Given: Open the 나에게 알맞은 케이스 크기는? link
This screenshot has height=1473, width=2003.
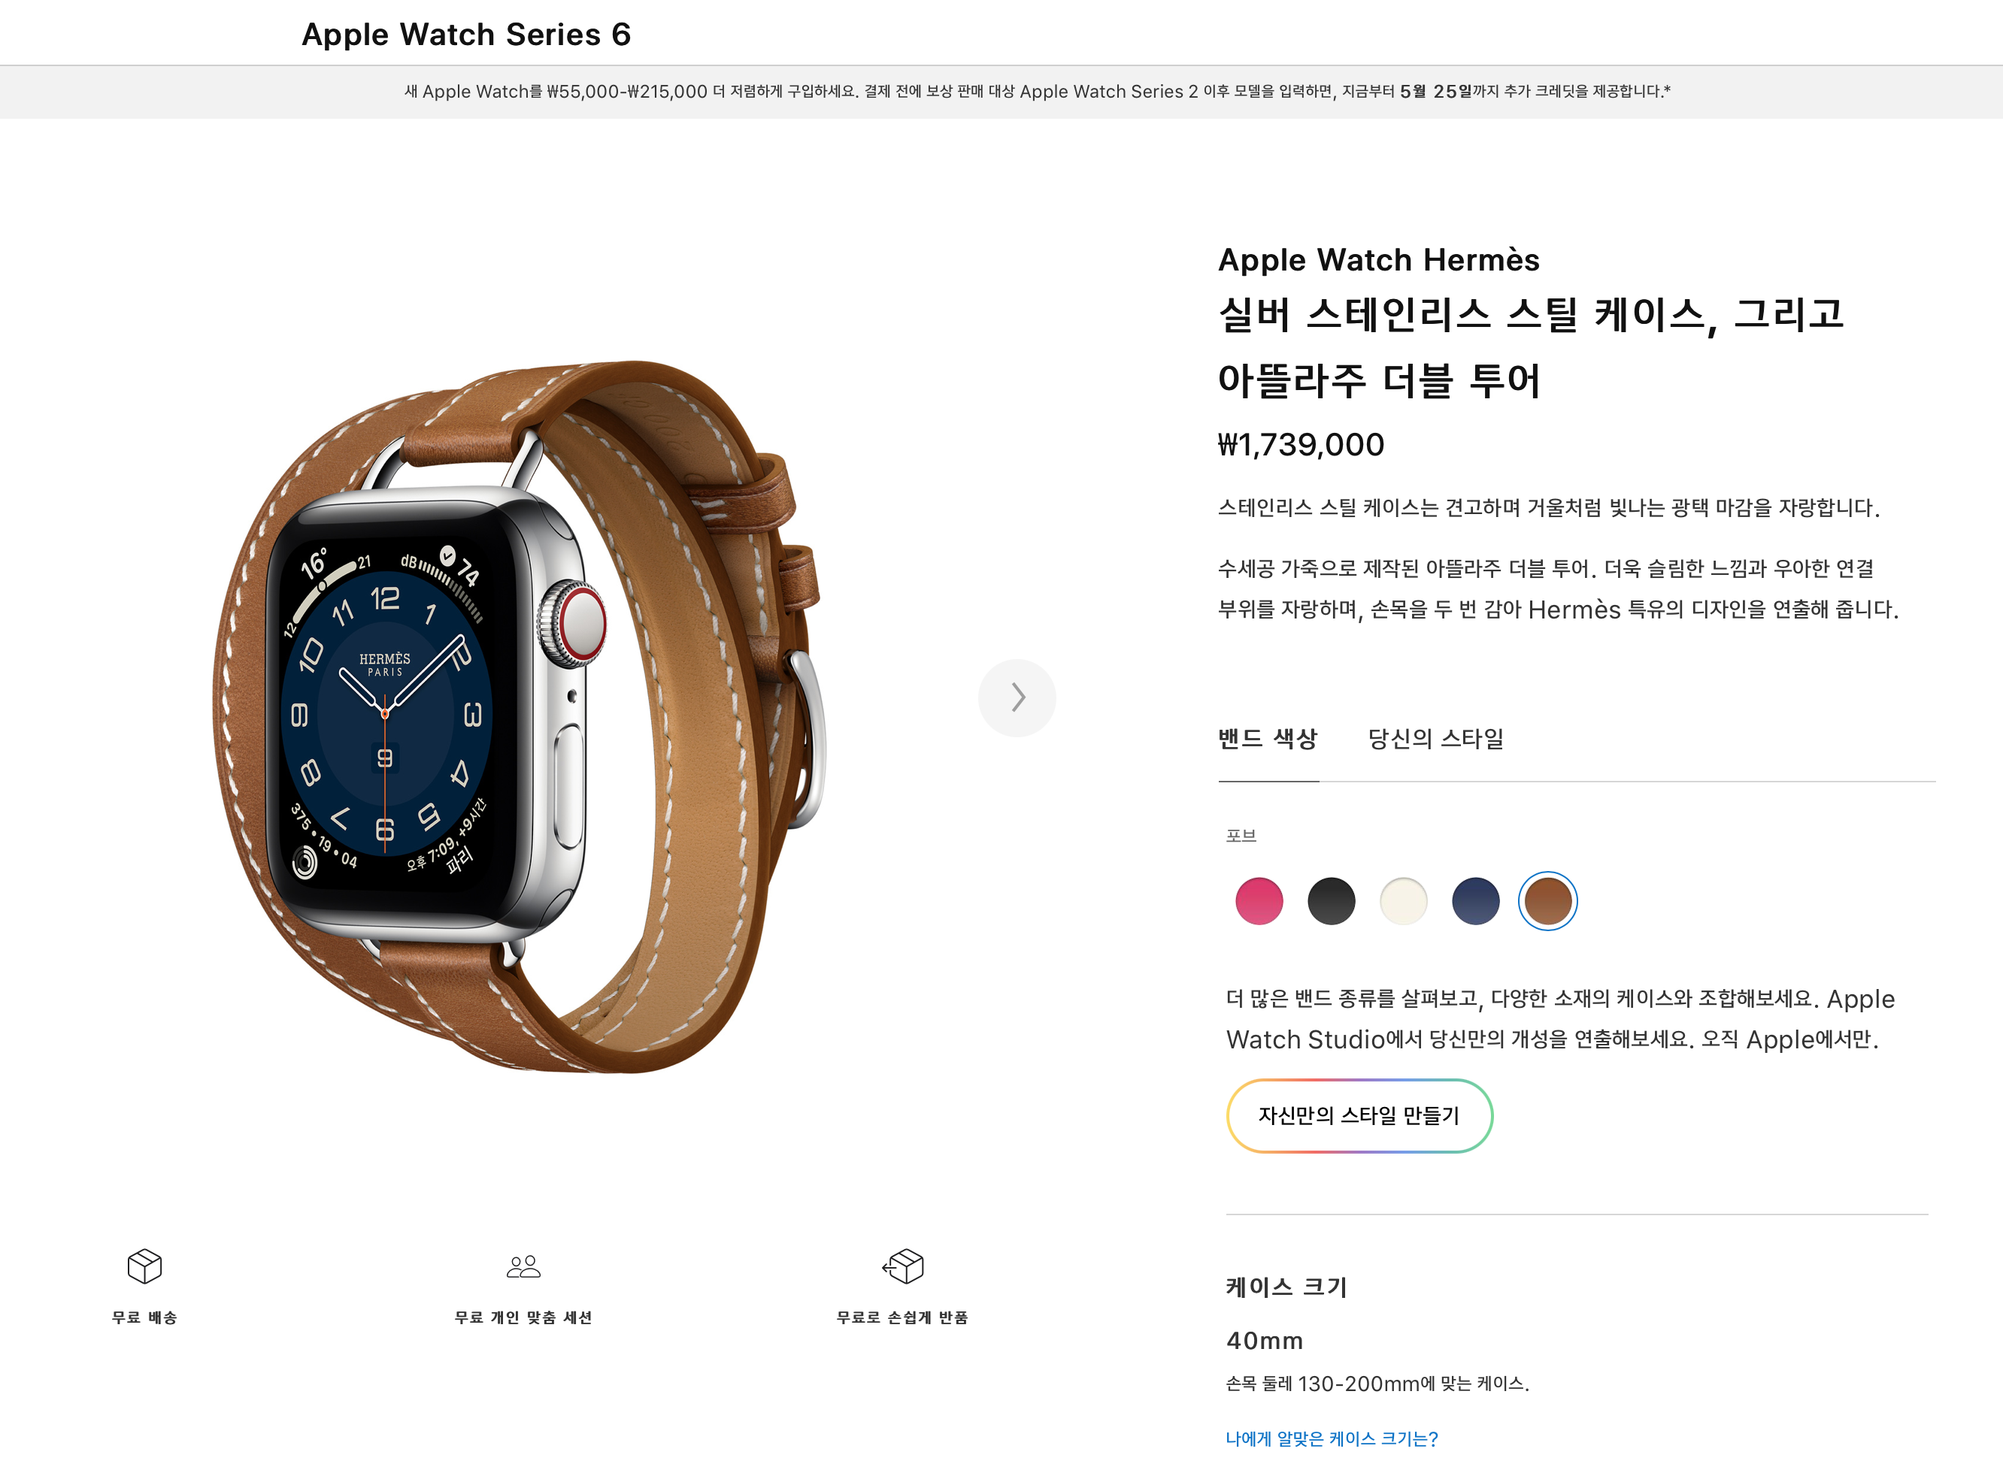Looking at the screenshot, I should coord(1332,1438).
